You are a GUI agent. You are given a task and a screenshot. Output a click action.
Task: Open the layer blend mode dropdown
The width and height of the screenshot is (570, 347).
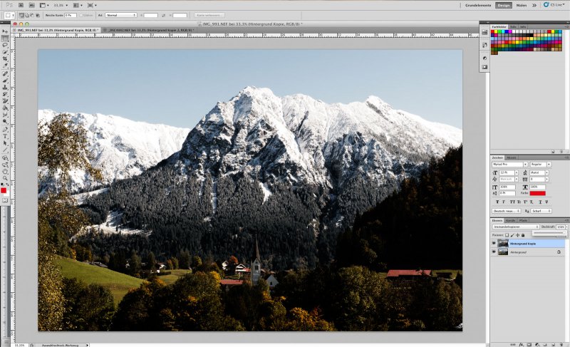tap(516, 227)
